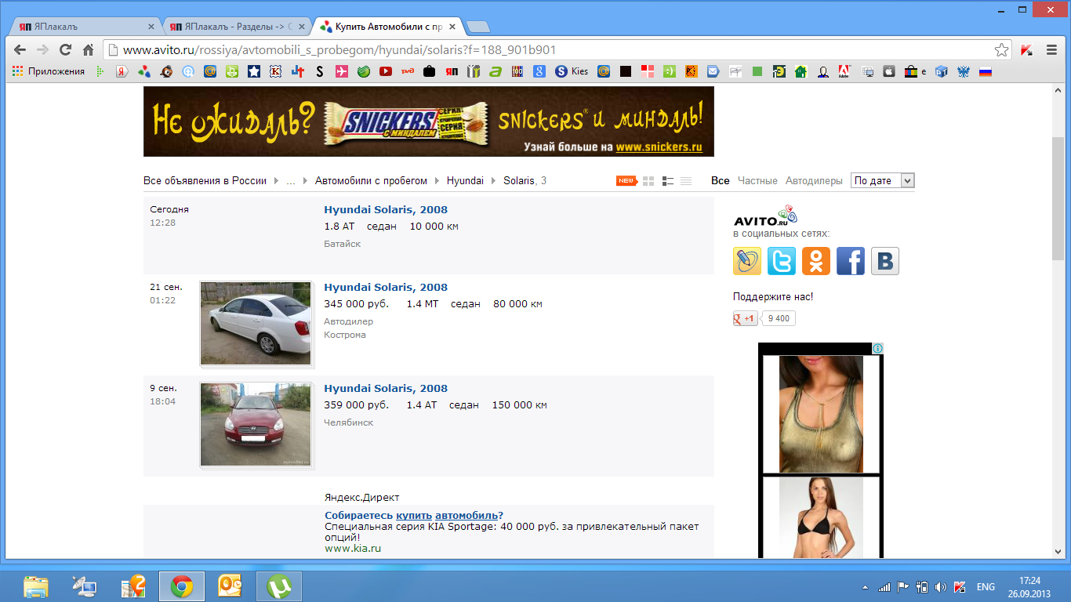
Task: Switch to list view with thumbnails
Action: pyautogui.click(x=668, y=181)
